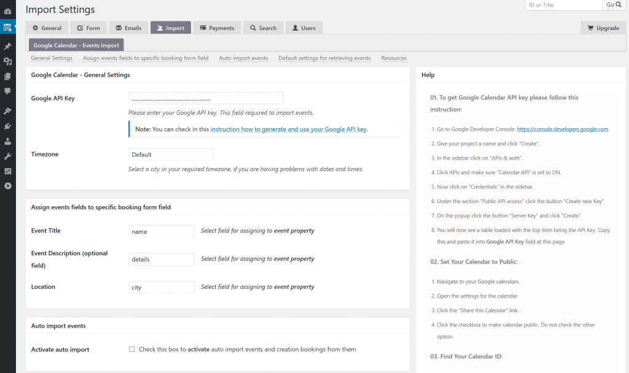Open Comments using the speech bubble icon

pos(8,91)
